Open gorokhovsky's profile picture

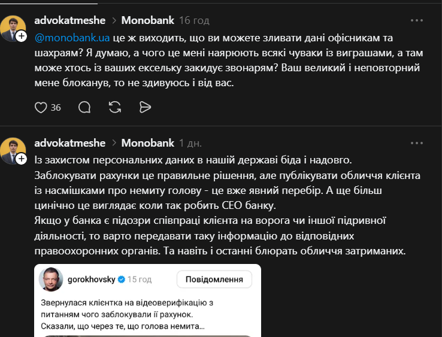click(51, 280)
